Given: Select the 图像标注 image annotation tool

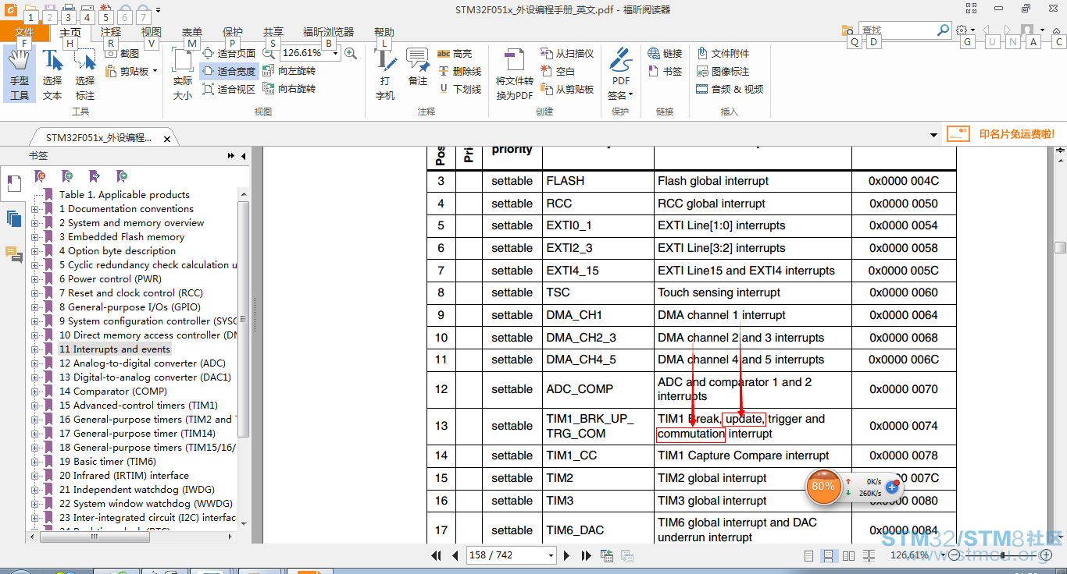Looking at the screenshot, I should tap(723, 72).
